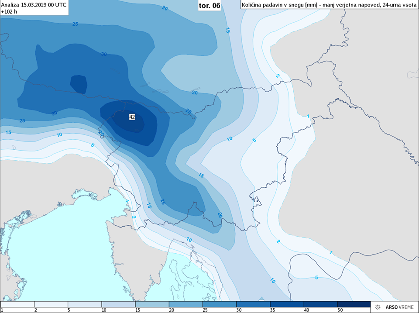Screen dimensions: 419x313
Task: Click the 35–40 mm legend color swatch
Action: click(286, 304)
